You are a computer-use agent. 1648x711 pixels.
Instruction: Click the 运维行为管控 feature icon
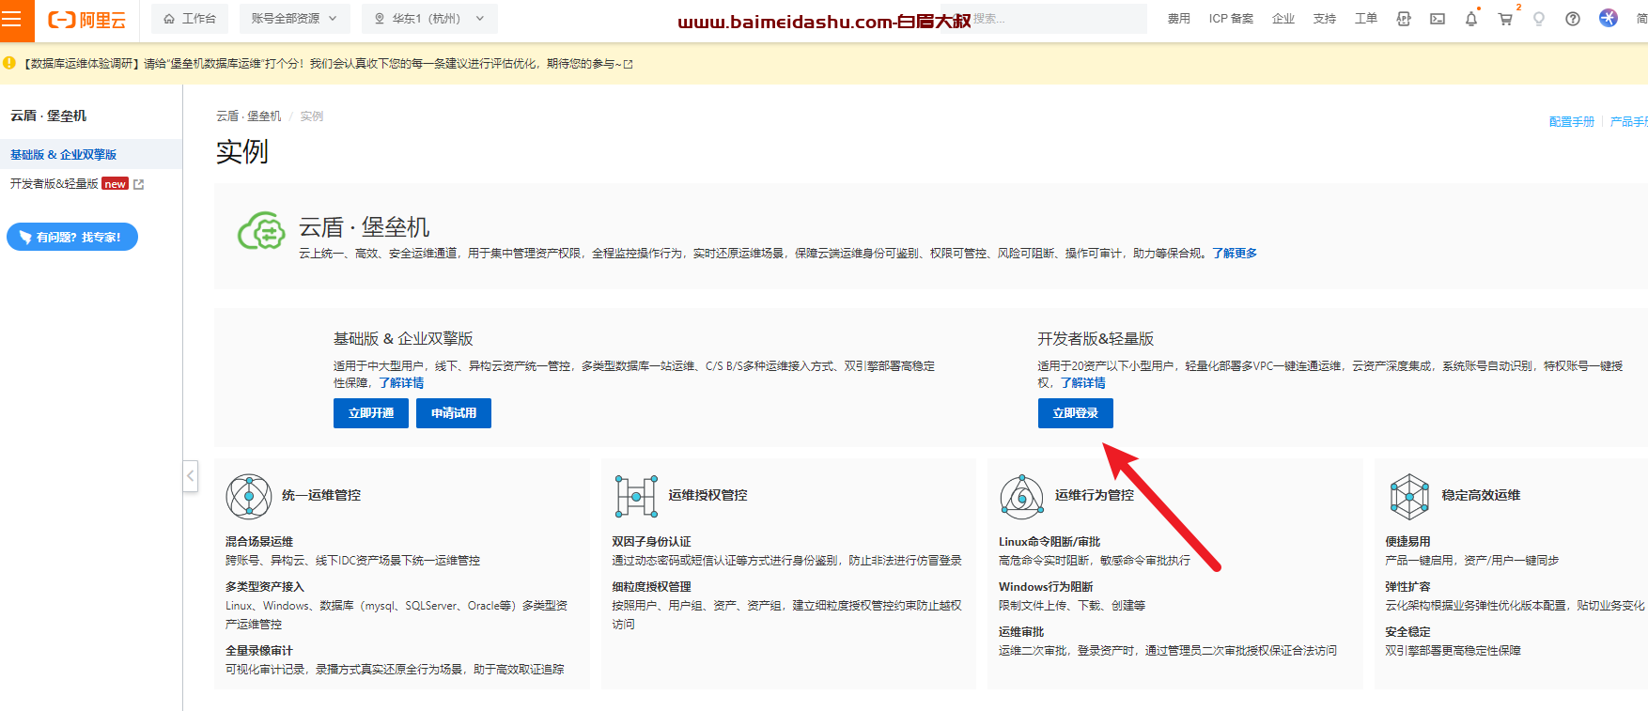(1022, 497)
